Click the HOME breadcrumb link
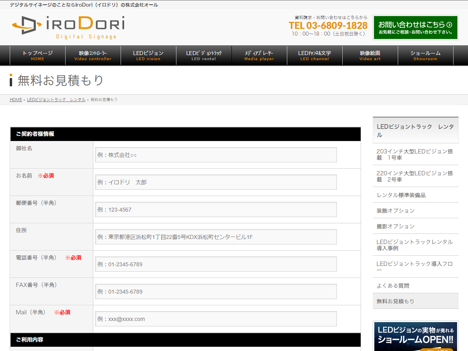Screen dimensions: 468x351 pos(16,100)
